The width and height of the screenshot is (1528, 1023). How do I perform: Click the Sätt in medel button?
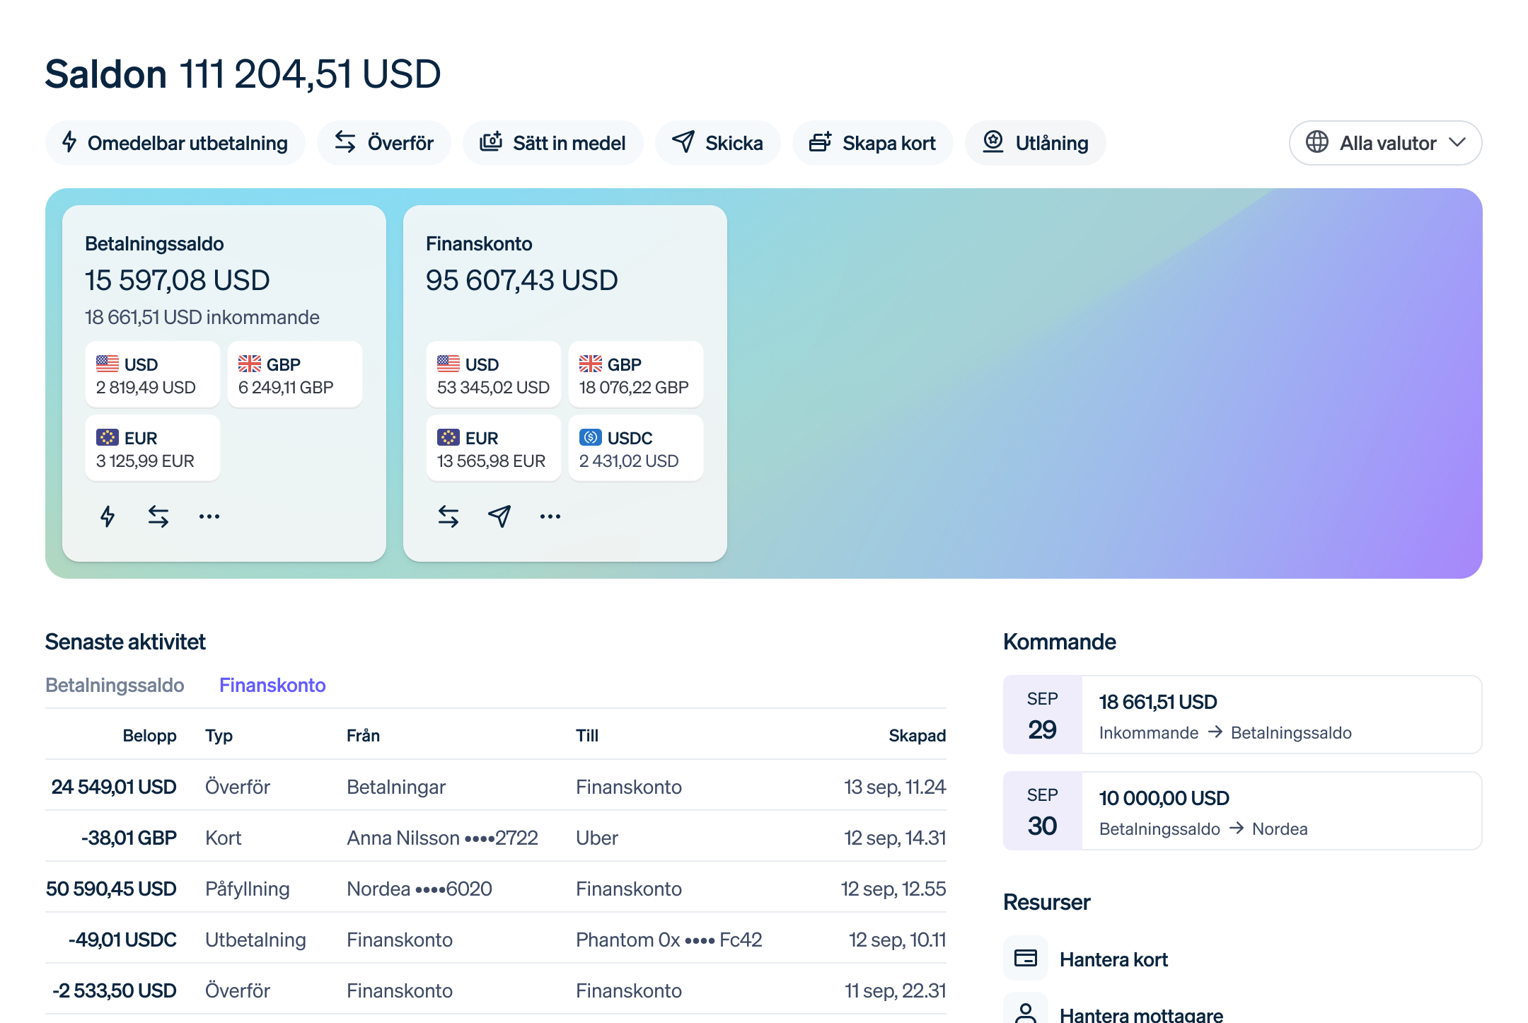point(553,142)
